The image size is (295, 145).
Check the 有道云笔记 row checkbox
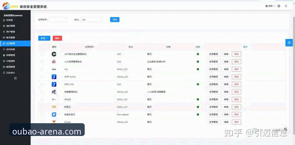click(42, 114)
